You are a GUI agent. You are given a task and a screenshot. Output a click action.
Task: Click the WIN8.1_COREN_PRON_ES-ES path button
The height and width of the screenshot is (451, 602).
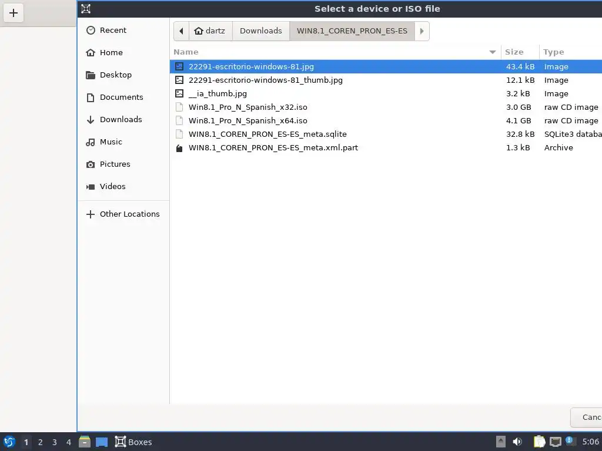click(352, 31)
